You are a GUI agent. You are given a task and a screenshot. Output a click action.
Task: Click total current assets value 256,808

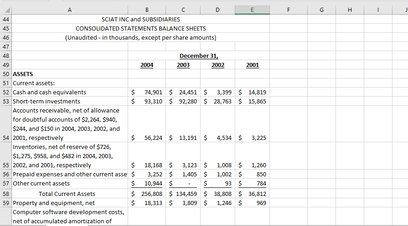(147, 194)
